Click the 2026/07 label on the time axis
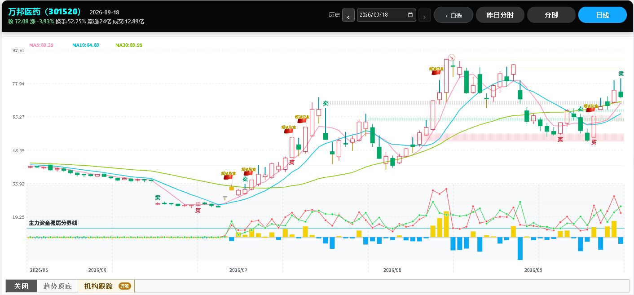This screenshot has height=295, width=634. coord(238,270)
